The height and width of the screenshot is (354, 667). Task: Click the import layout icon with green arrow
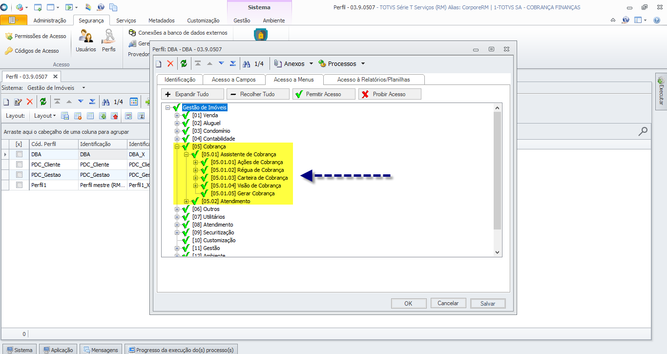103,116
